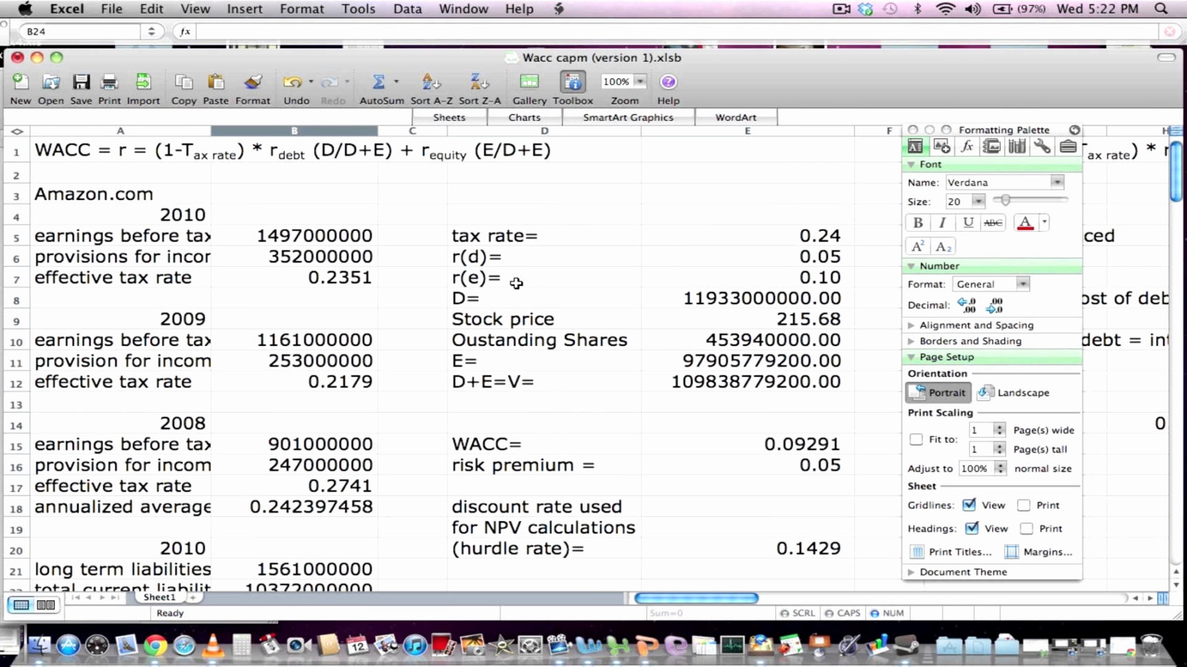This screenshot has width=1187, height=667.
Task: Collapse the Page Setup section
Action: pos(911,357)
